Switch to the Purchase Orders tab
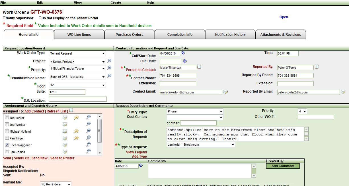 point(130,34)
